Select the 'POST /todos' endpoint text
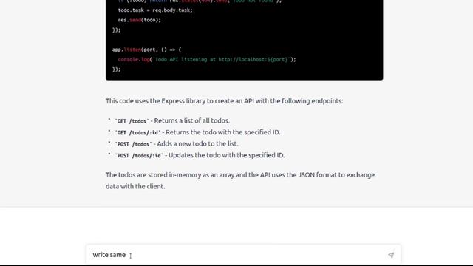Viewport: 473px width, 266px height. click(133, 144)
